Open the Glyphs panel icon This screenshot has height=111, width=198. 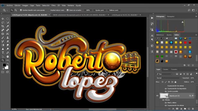pos(152,52)
